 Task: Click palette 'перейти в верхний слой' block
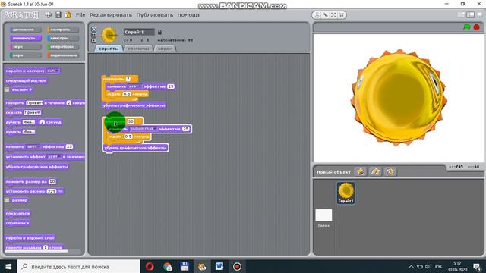pyautogui.click(x=30, y=237)
